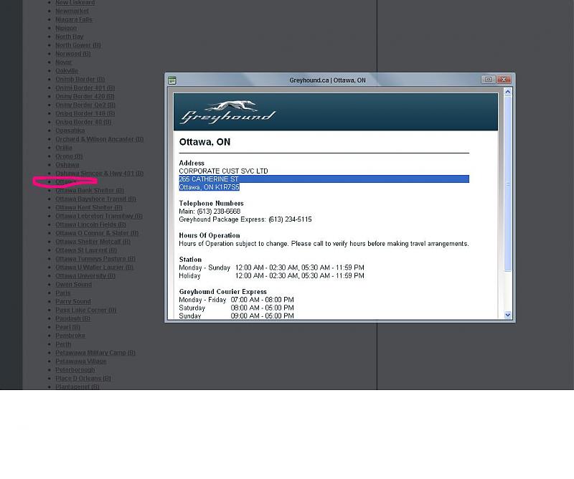Select the Ottawa Bayshore Transit link
The height and width of the screenshot is (479, 574).
pos(95,199)
